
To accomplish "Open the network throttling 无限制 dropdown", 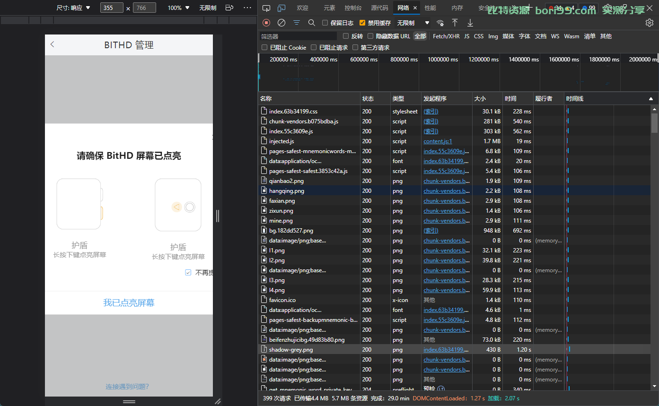I will 413,23.
